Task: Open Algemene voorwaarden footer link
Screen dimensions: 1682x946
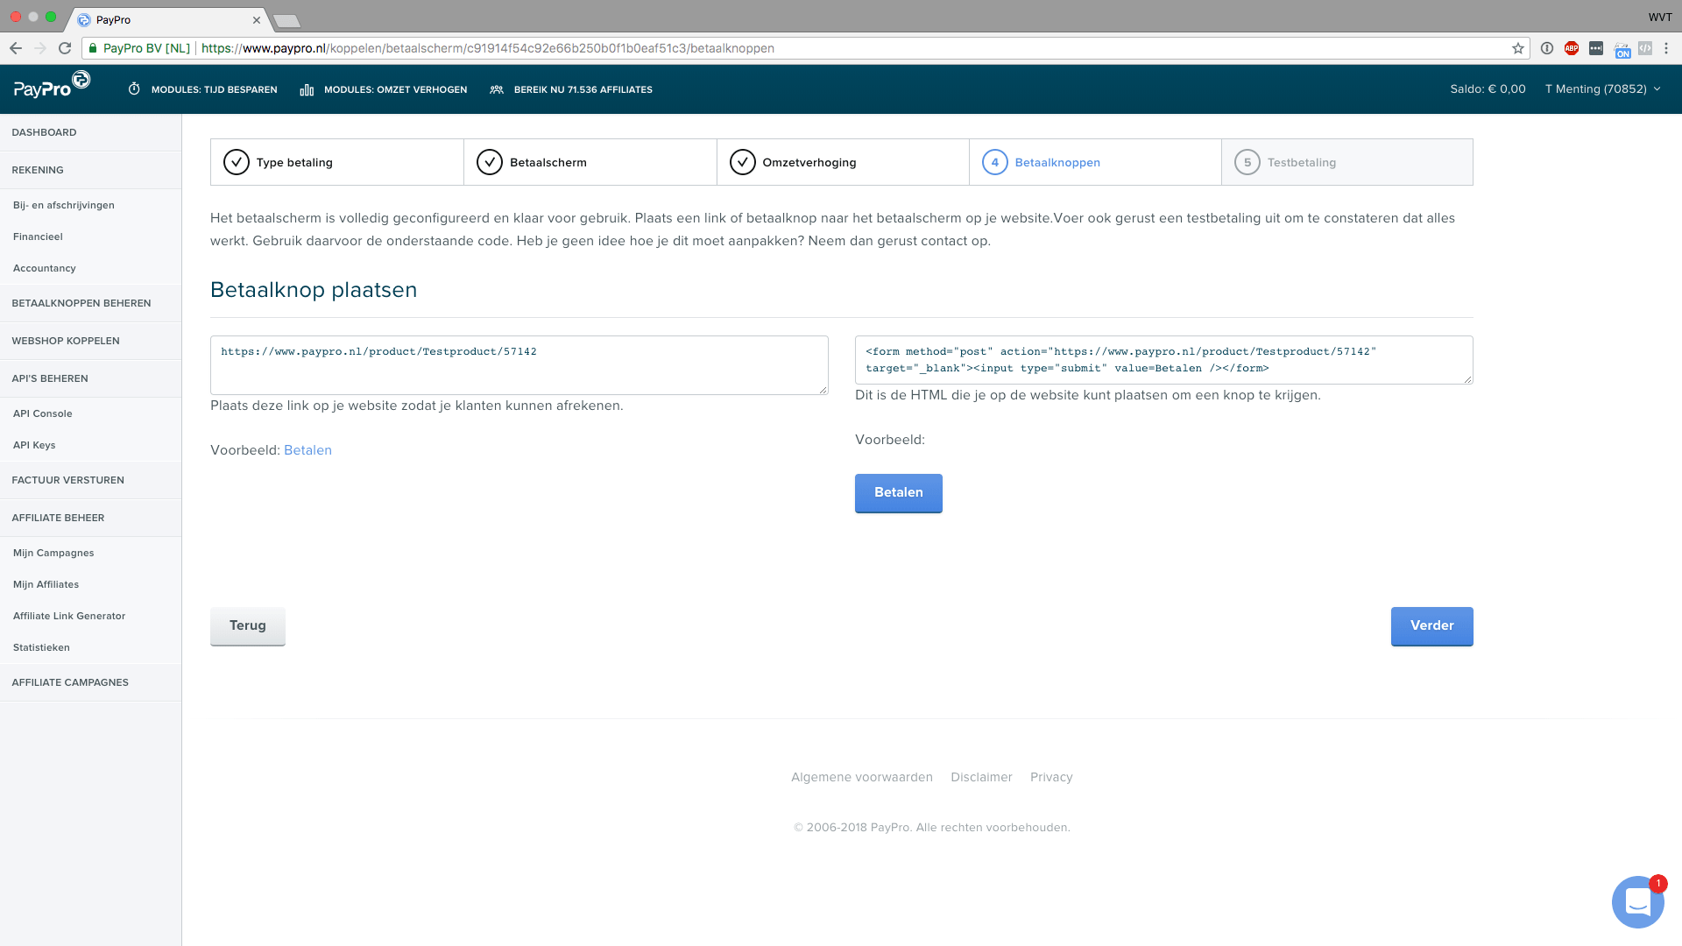Action: pos(862,777)
